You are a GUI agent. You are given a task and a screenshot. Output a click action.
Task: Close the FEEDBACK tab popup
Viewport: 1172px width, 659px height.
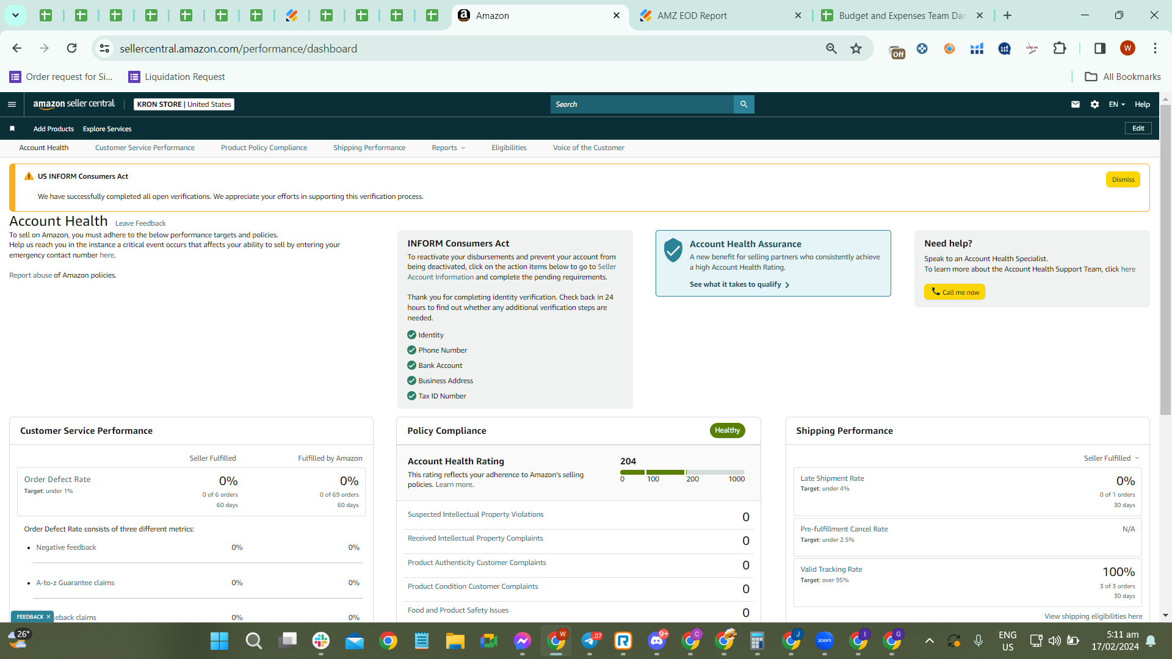49,617
